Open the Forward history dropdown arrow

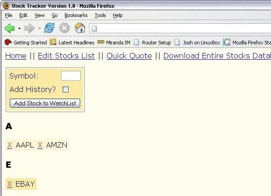coord(39,28)
